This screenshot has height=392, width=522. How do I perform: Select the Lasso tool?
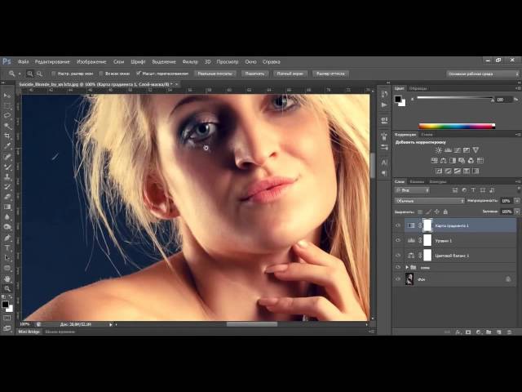(x=7, y=116)
